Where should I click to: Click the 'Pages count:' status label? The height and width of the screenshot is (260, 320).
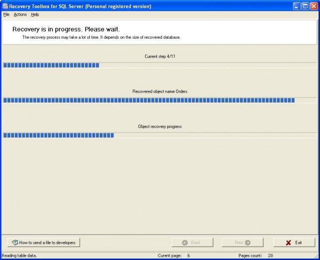250,255
